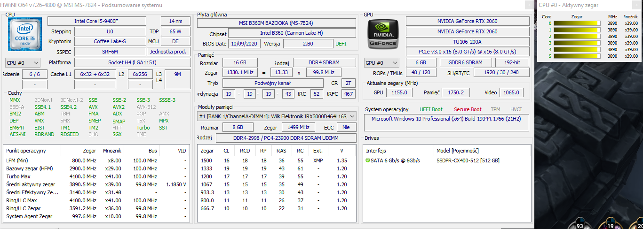
Task: Click the TU106-200A GPU chip field
Action: (x=467, y=41)
